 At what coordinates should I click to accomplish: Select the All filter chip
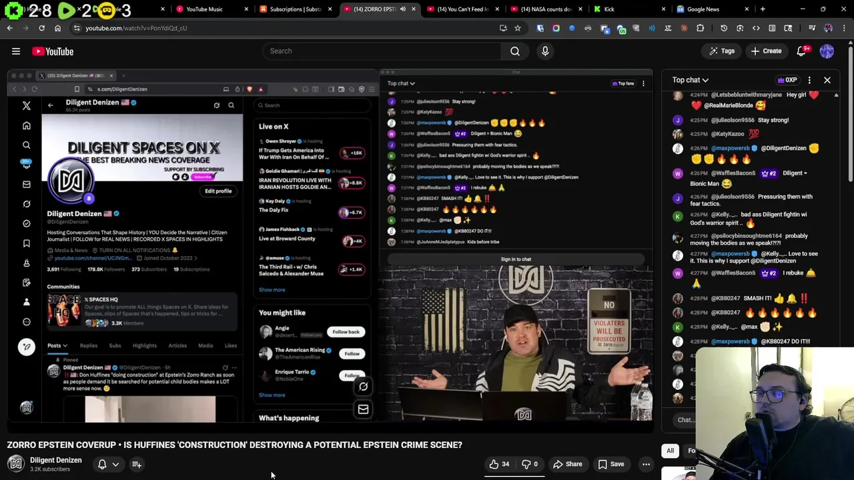pyautogui.click(x=671, y=451)
